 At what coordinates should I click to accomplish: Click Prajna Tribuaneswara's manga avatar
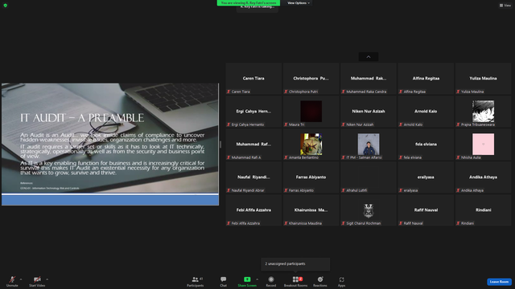[x=483, y=112]
